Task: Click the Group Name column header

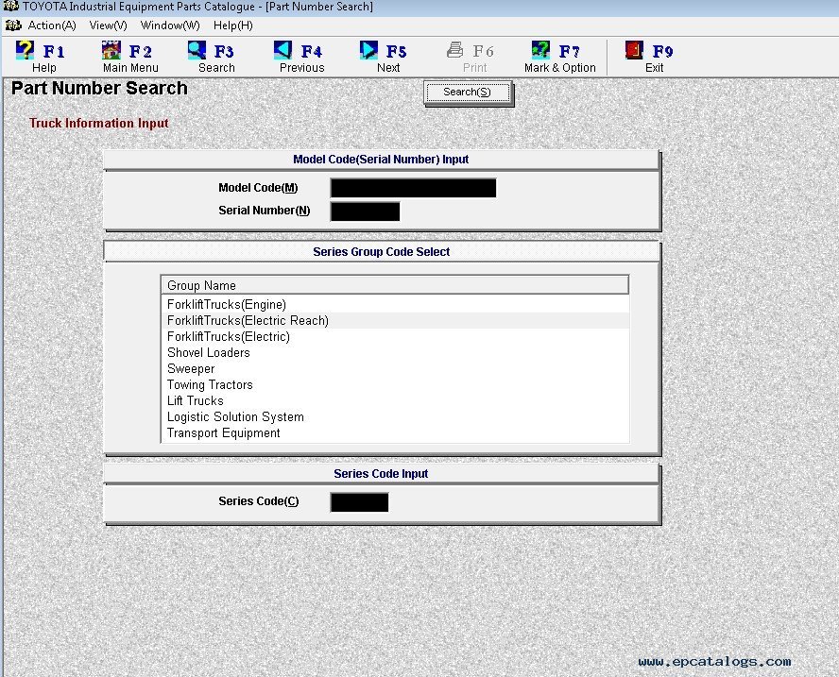Action: [x=395, y=285]
